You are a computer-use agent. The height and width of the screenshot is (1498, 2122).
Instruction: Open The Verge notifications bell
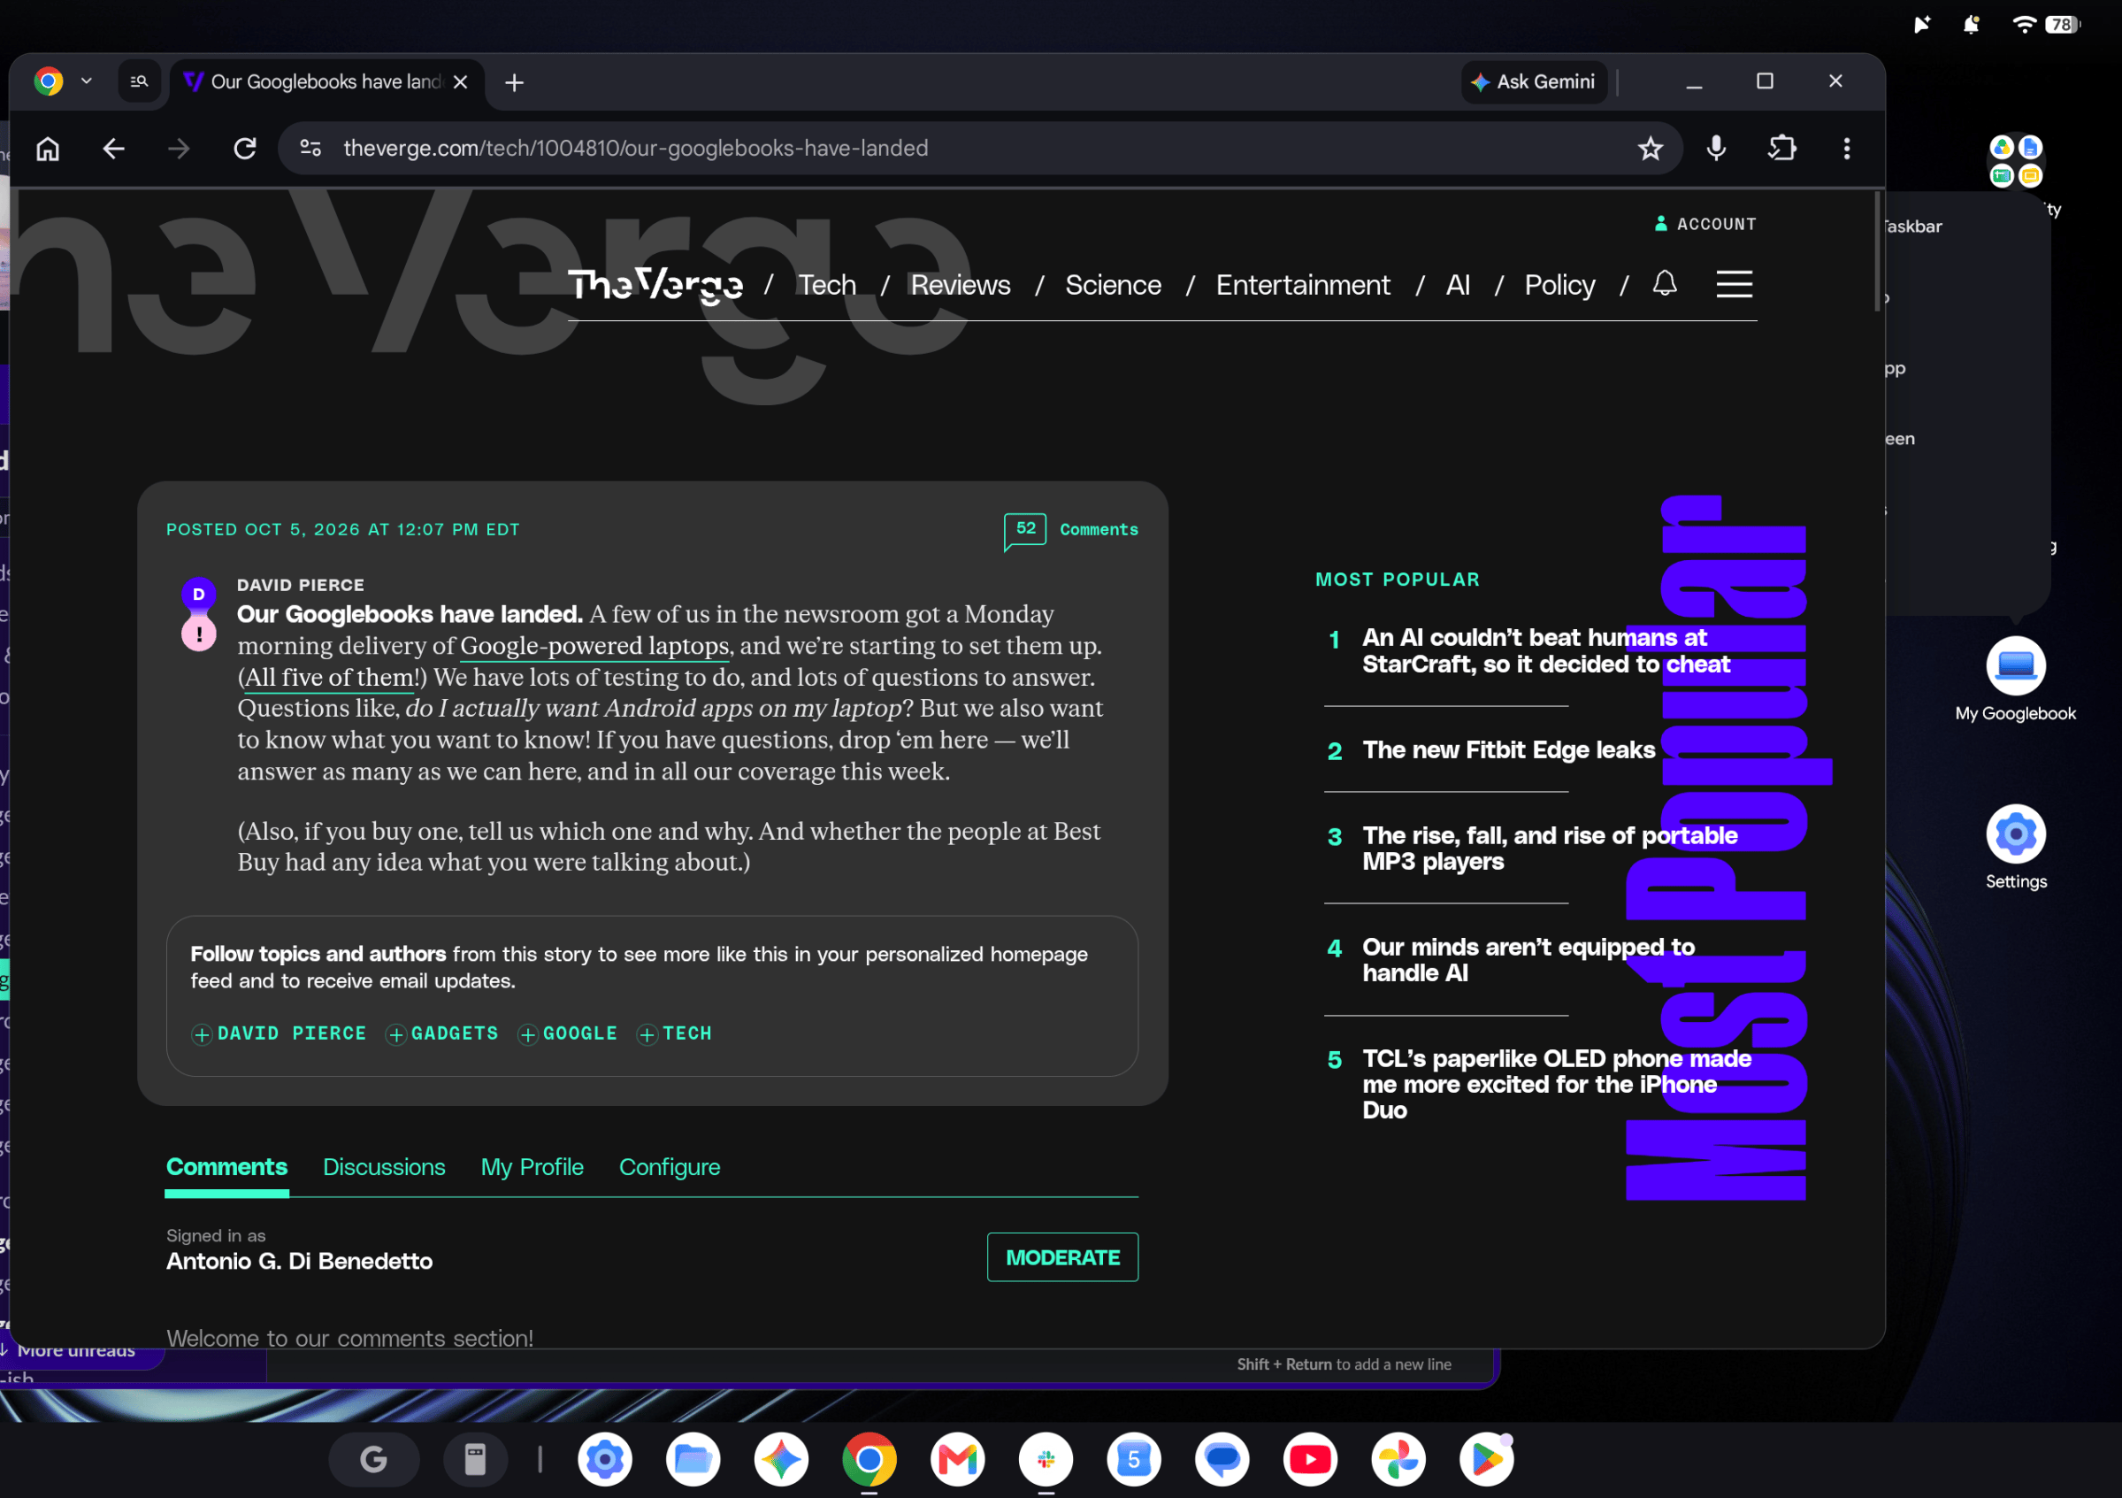[1665, 284]
